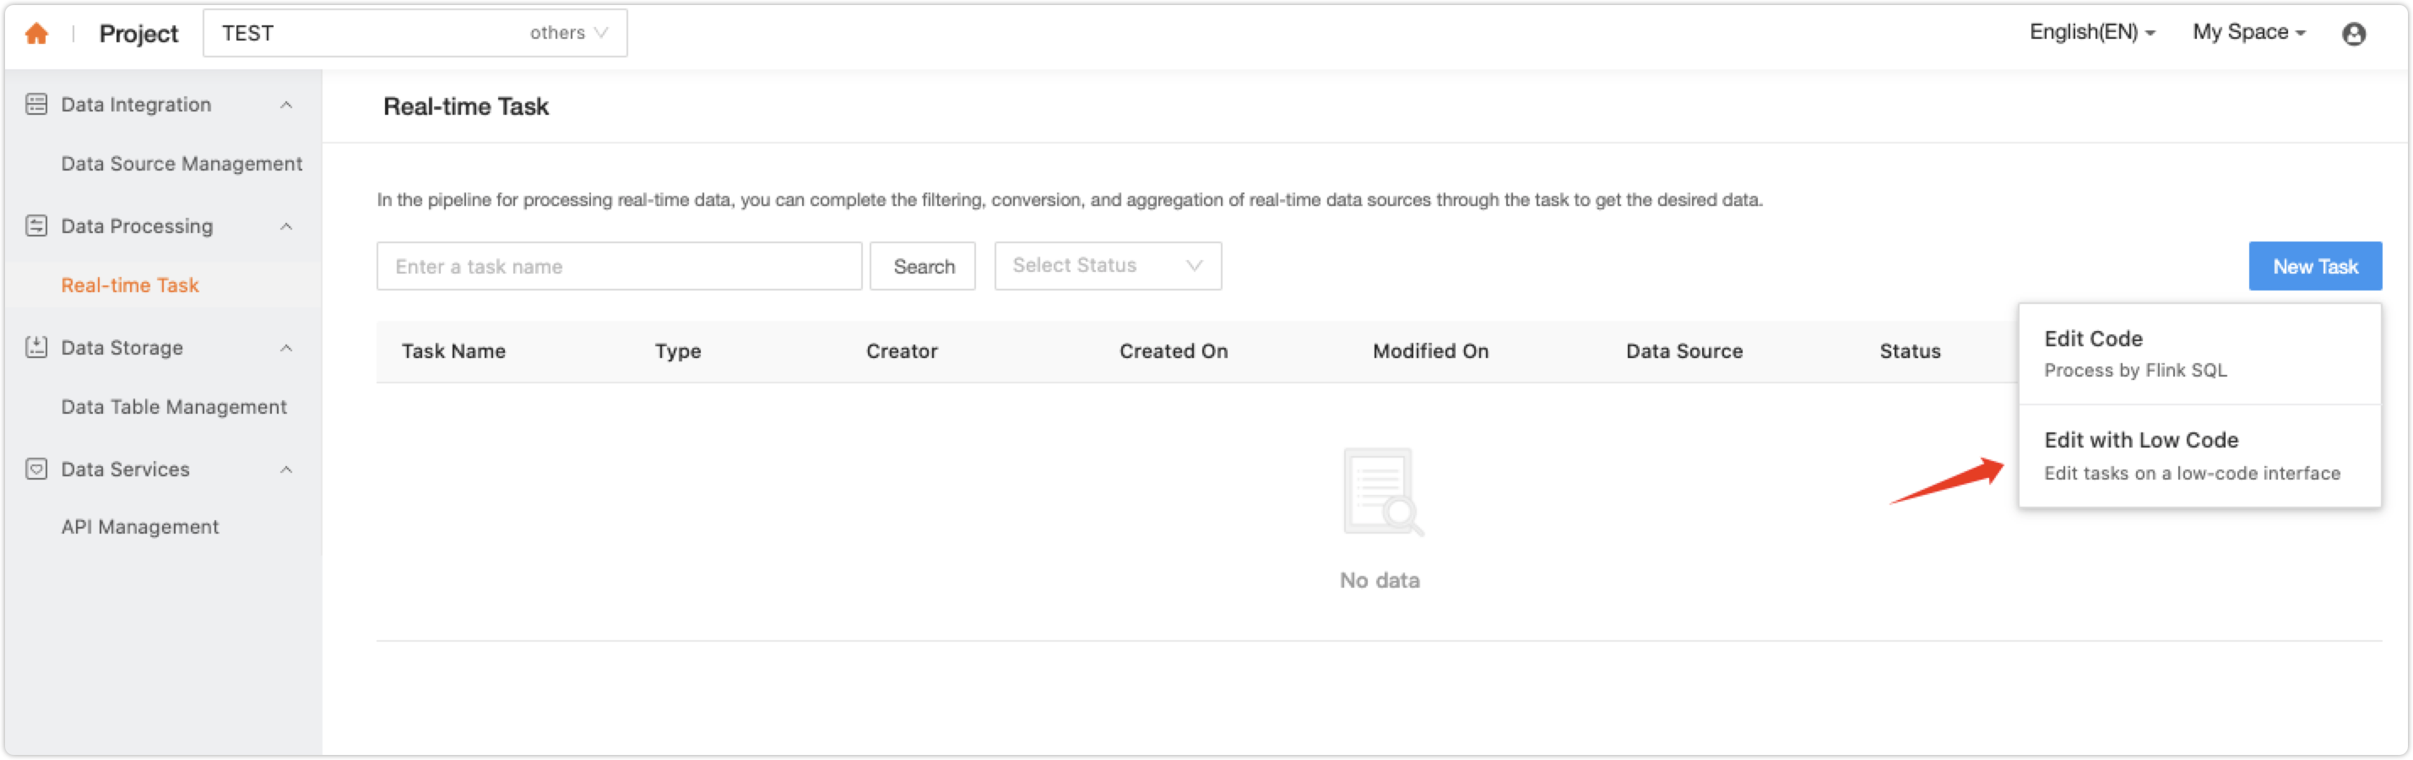This screenshot has height=760, width=2413.
Task: Collapse the Data Services section
Action: 286,469
